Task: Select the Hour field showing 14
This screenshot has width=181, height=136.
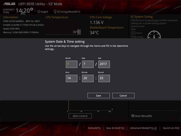Action: tap(72, 78)
